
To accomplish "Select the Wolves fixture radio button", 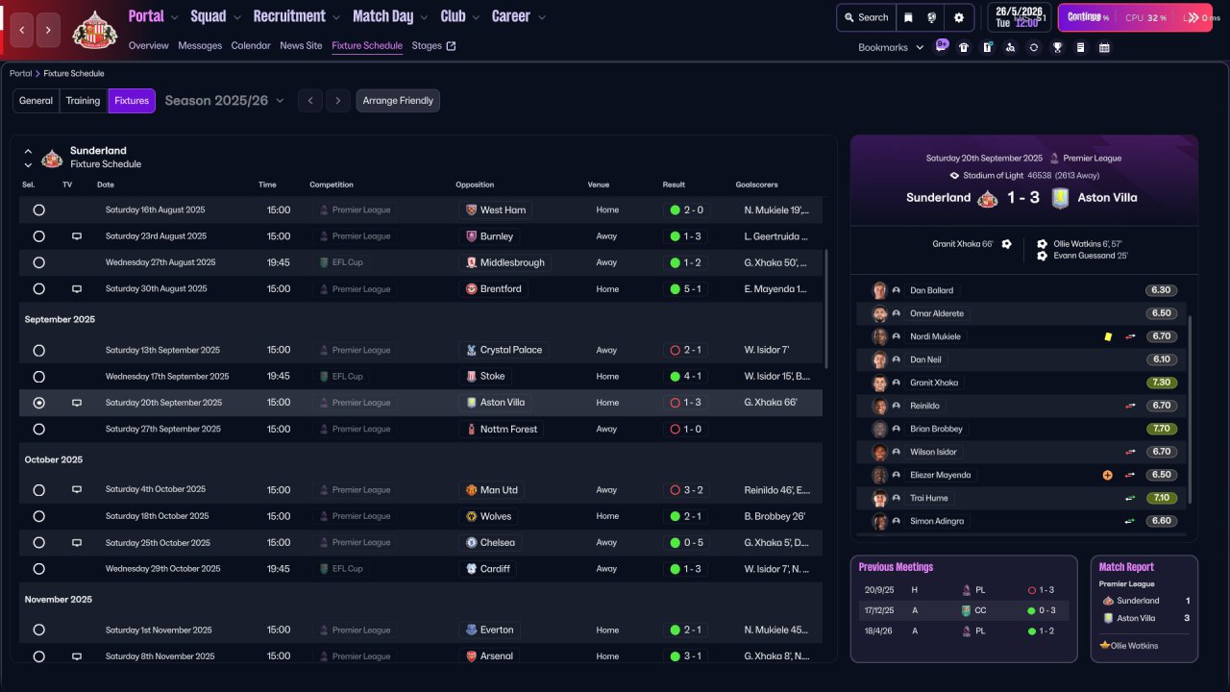I will (x=38, y=517).
